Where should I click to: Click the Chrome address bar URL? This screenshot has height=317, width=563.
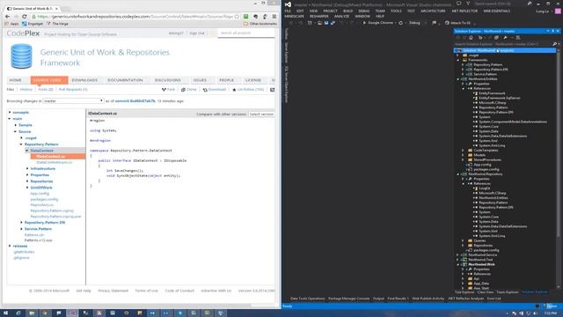point(135,17)
